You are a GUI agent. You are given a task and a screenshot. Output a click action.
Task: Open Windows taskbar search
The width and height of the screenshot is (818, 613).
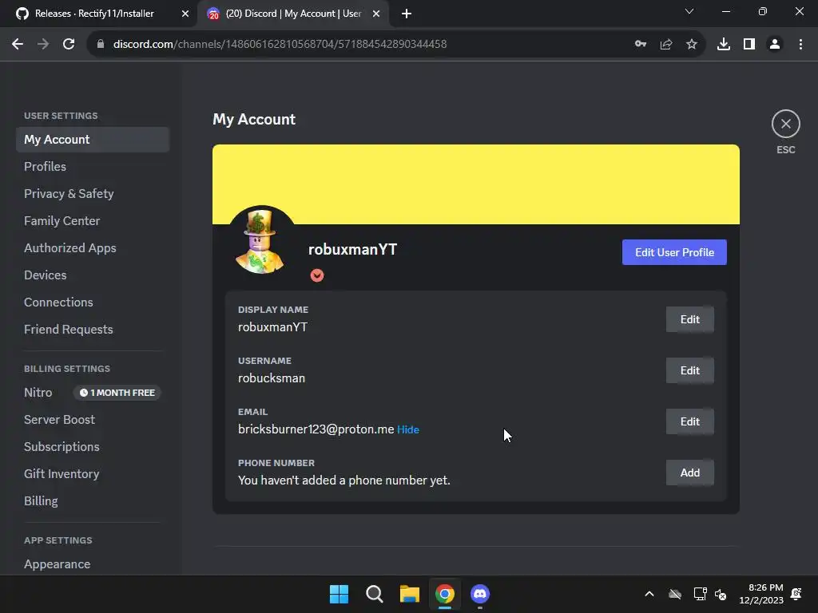[374, 594]
